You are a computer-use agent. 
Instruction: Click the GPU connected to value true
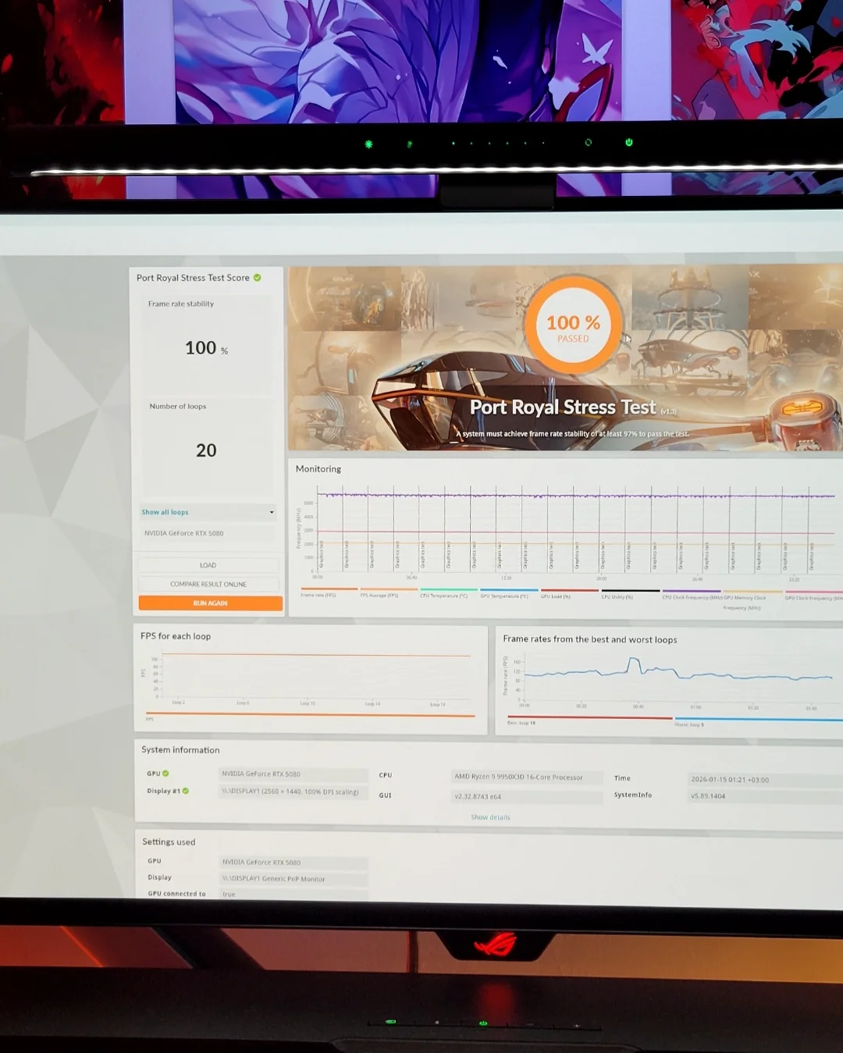pyautogui.click(x=293, y=895)
